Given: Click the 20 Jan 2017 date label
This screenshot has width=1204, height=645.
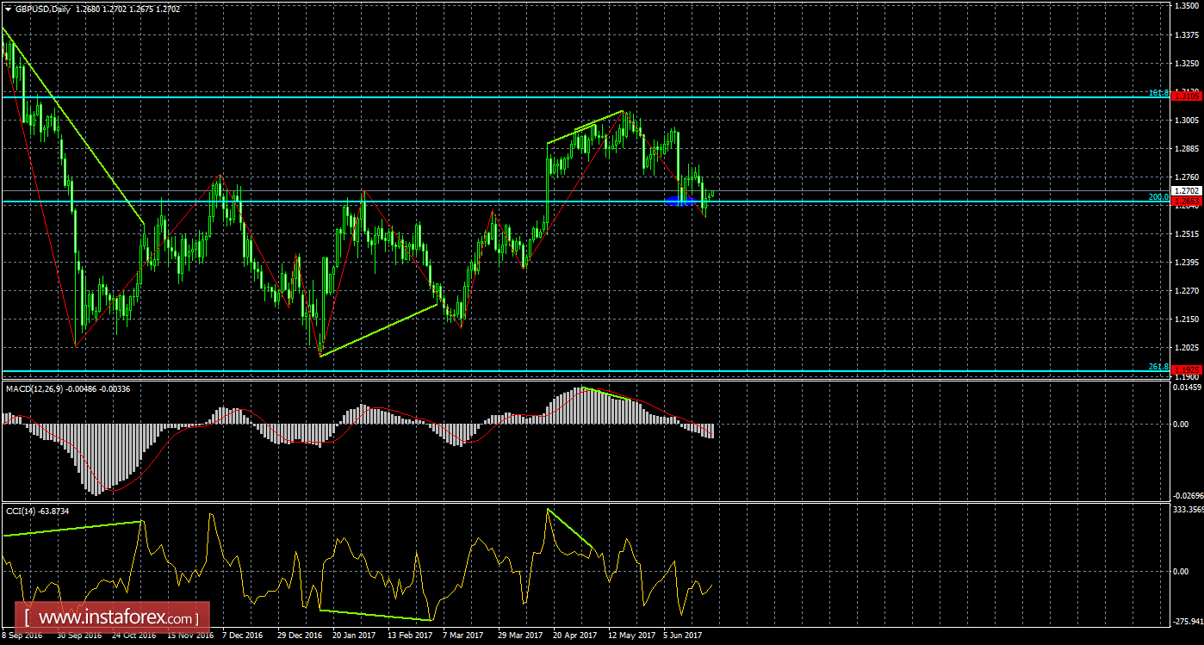Looking at the screenshot, I should [354, 636].
